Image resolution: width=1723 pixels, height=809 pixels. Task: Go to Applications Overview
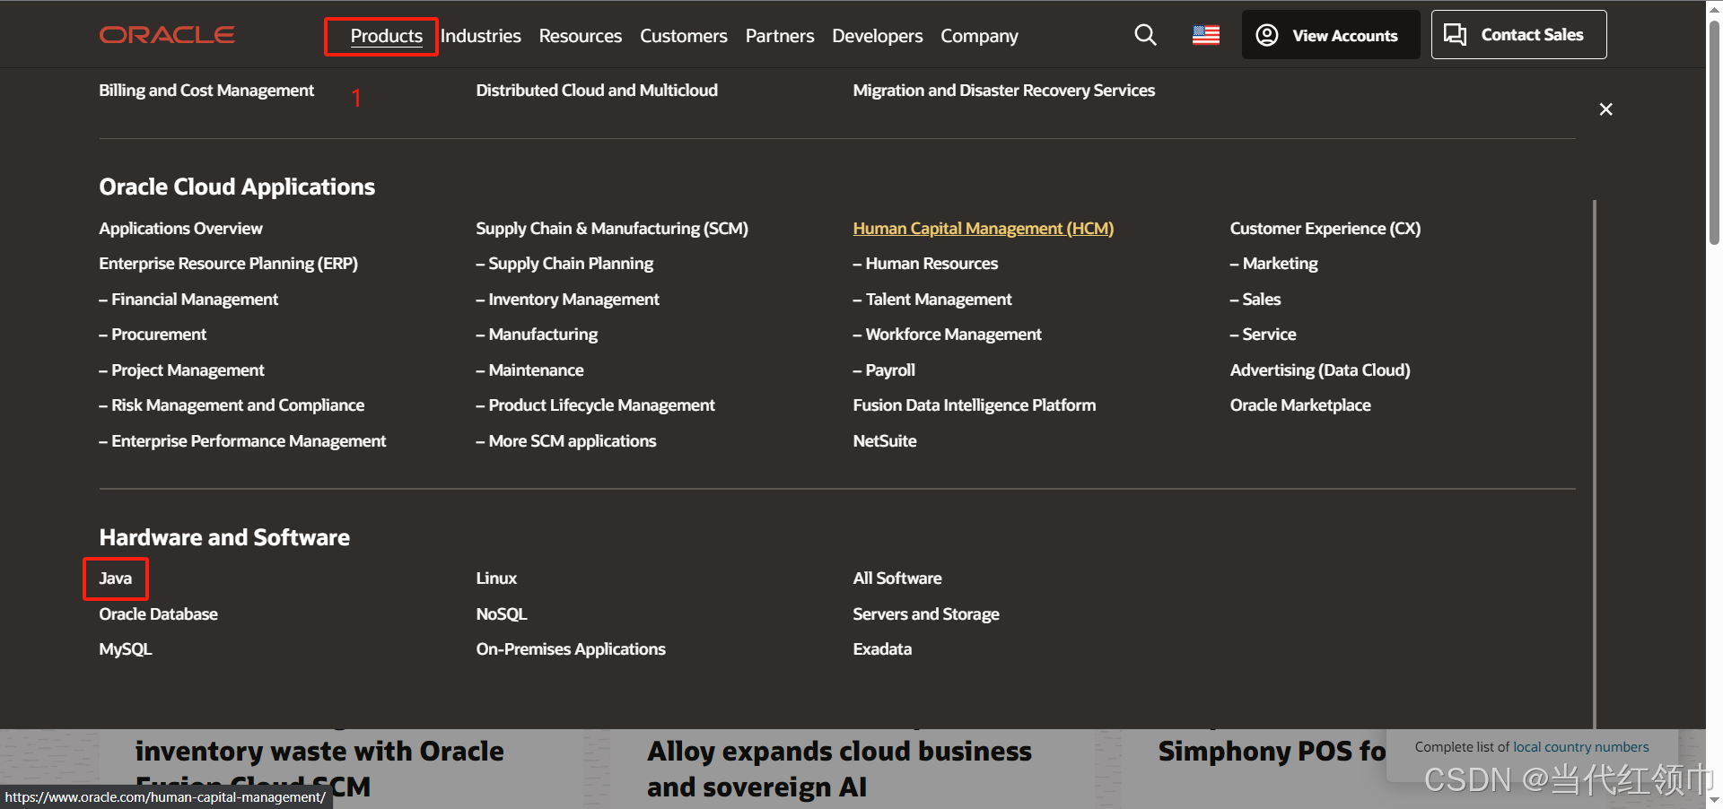(180, 229)
